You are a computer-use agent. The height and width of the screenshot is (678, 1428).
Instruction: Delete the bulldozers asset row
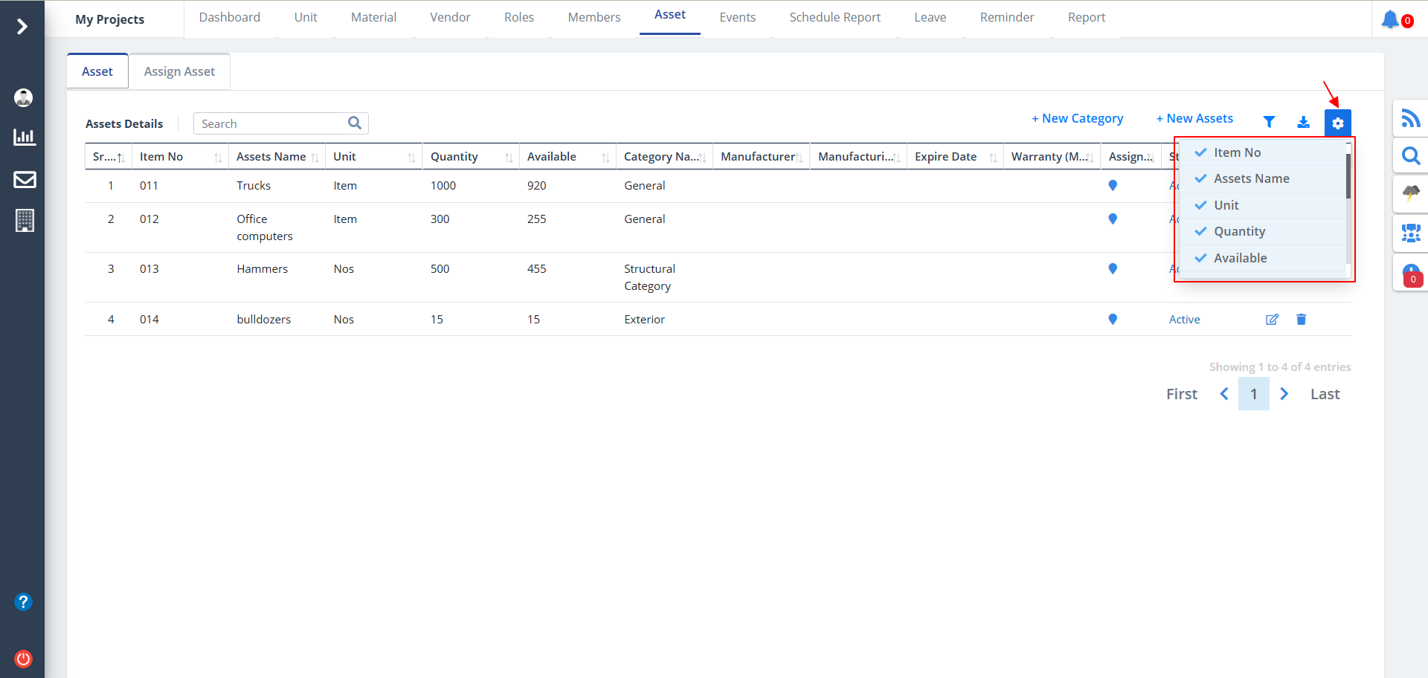click(x=1301, y=320)
